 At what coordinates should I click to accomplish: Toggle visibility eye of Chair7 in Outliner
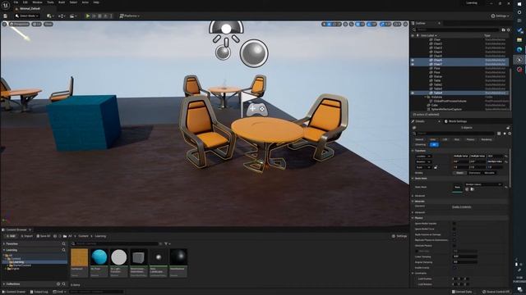tap(413, 64)
